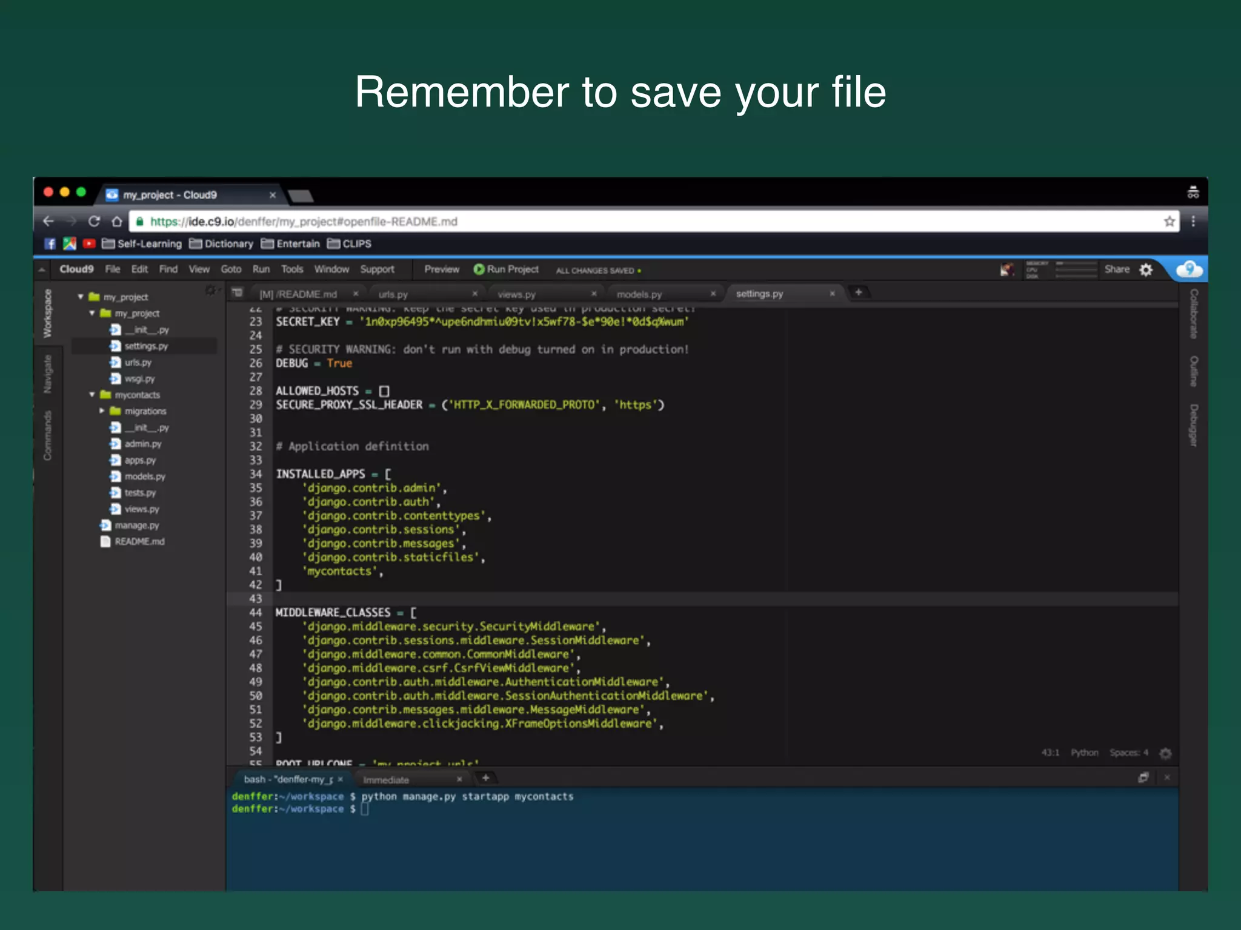Click the Run Project play icon
The width and height of the screenshot is (1241, 930).
tap(479, 269)
